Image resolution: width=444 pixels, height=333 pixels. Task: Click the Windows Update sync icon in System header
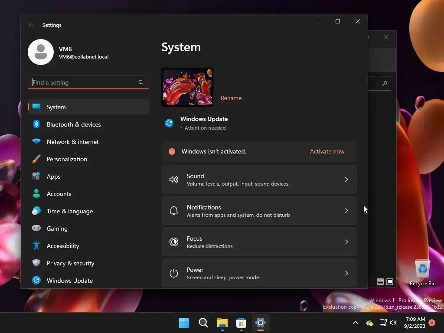(x=169, y=123)
